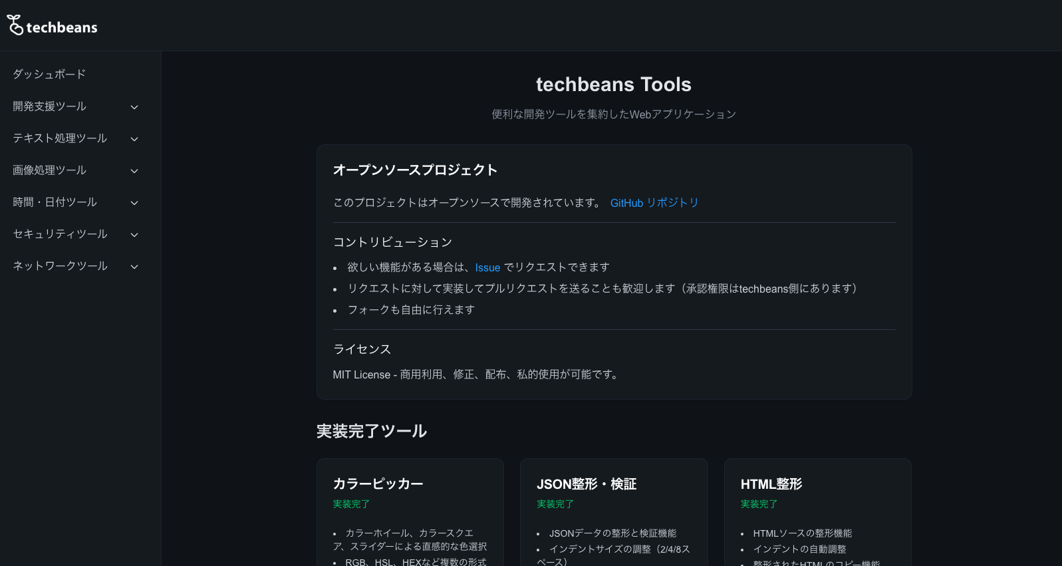Open the Issue link
The height and width of the screenshot is (566, 1062).
487,267
